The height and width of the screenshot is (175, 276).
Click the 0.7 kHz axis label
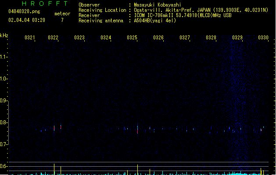tap(4, 144)
